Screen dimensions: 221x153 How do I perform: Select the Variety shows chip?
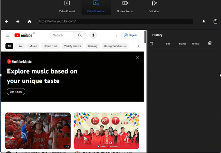(x=72, y=46)
